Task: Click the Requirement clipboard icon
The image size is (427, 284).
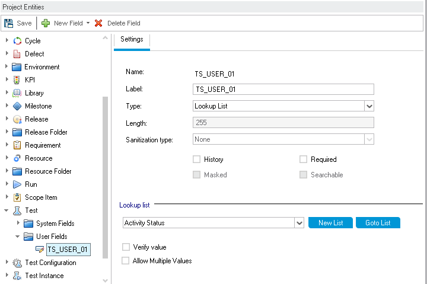Action: click(x=17, y=145)
